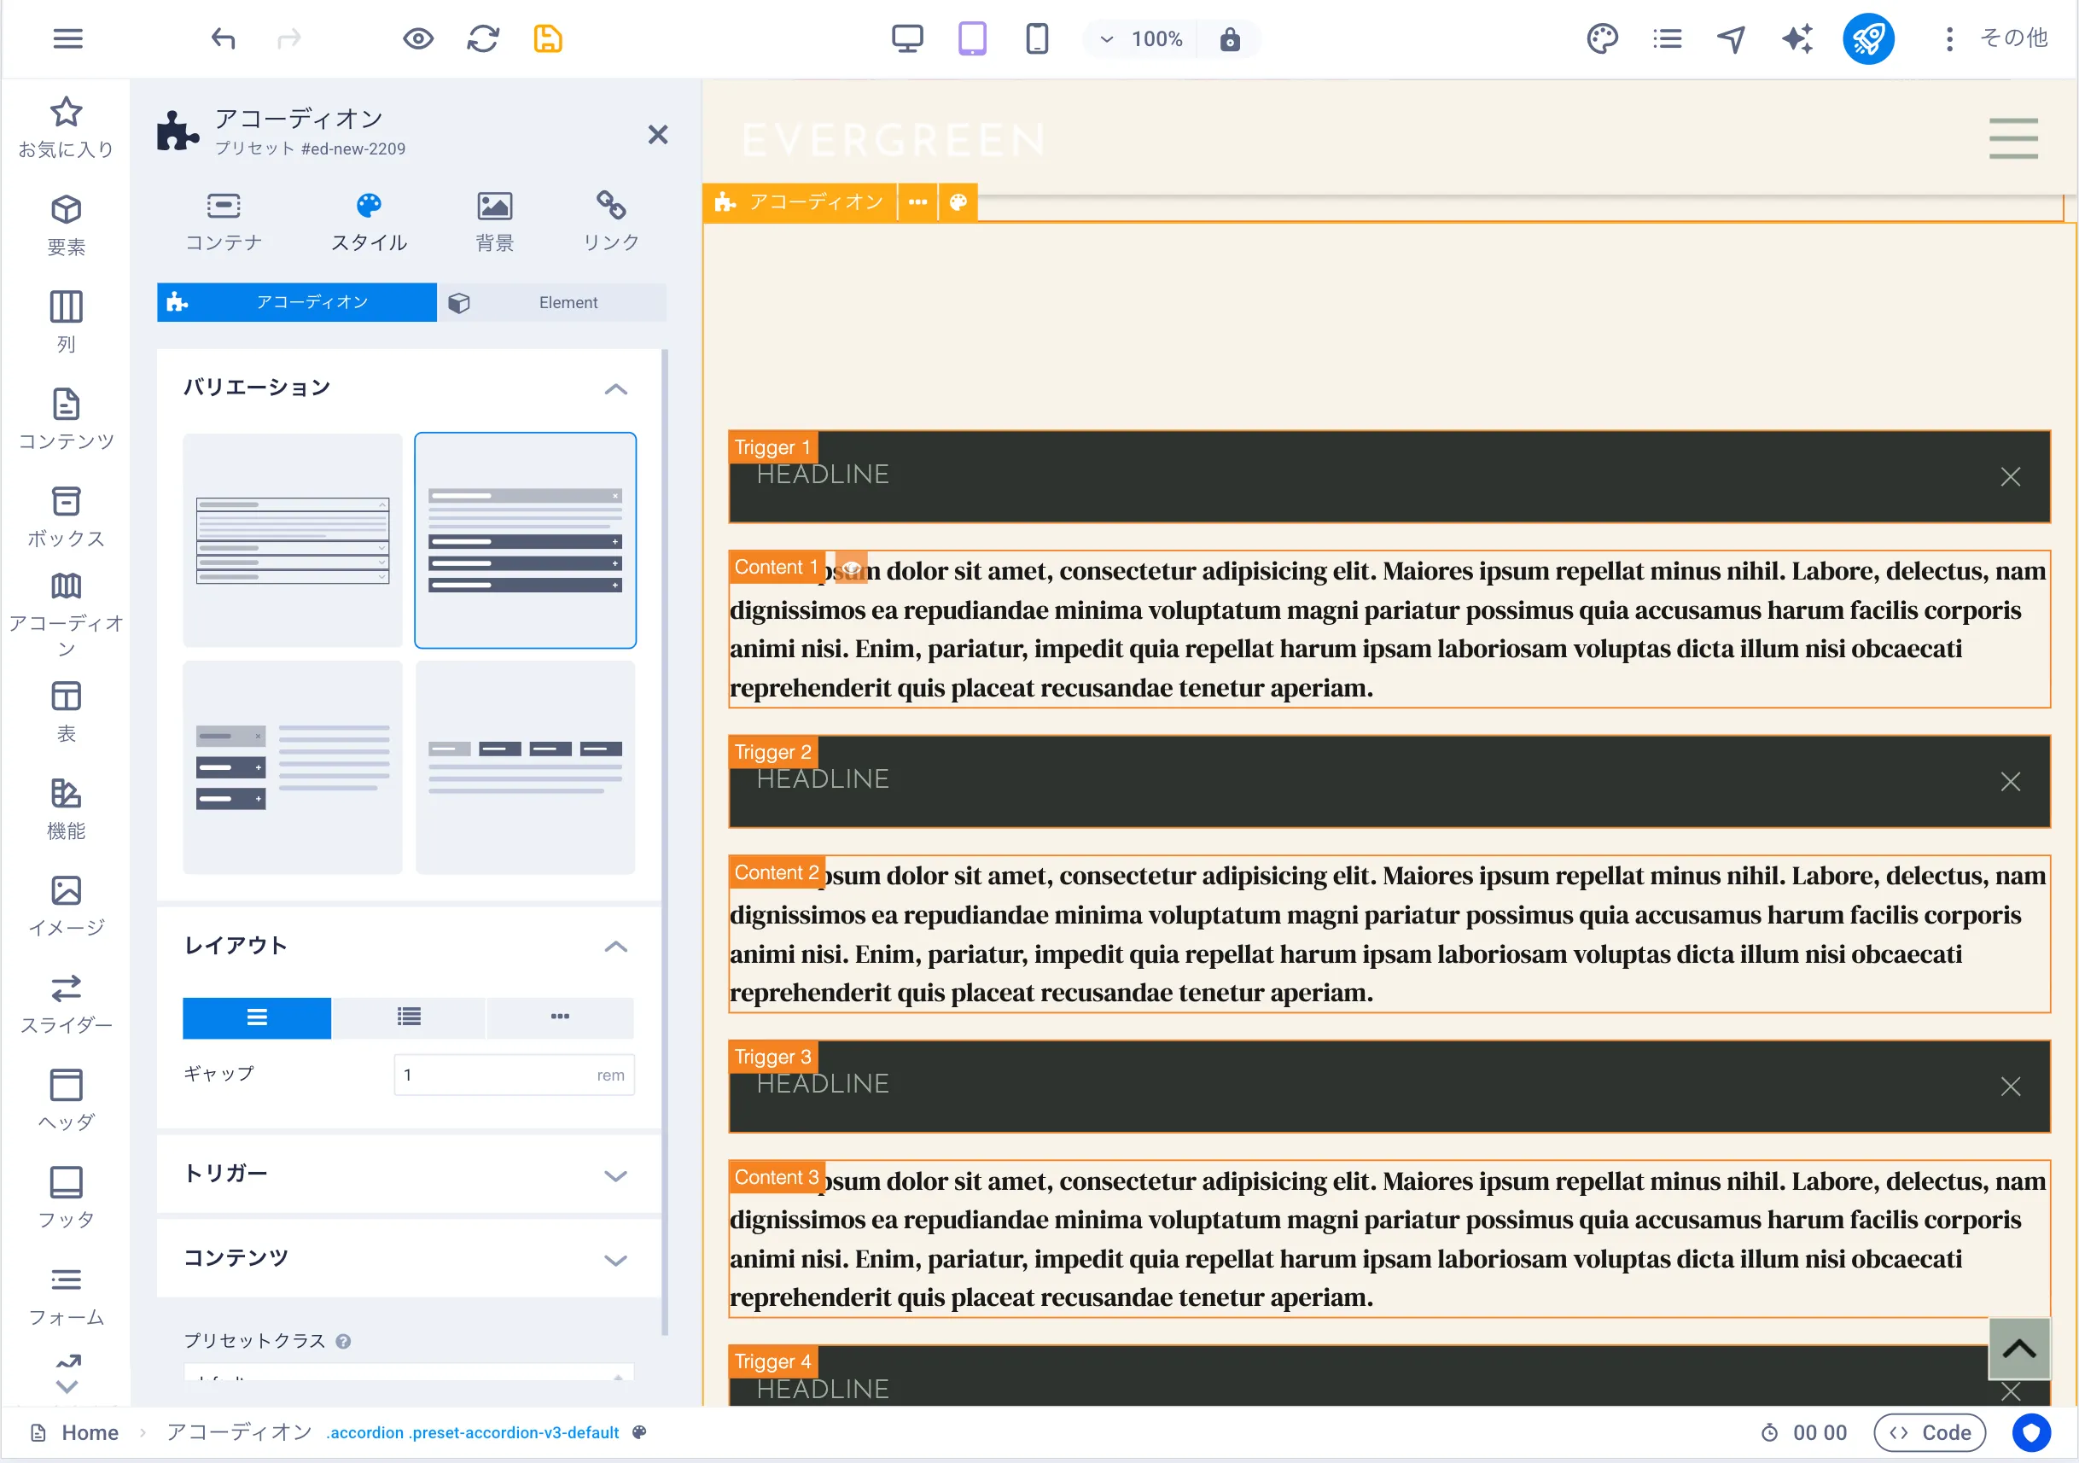Open 機能 features category in sidebar
Image resolution: width=2079 pixels, height=1463 pixels.
[66, 808]
